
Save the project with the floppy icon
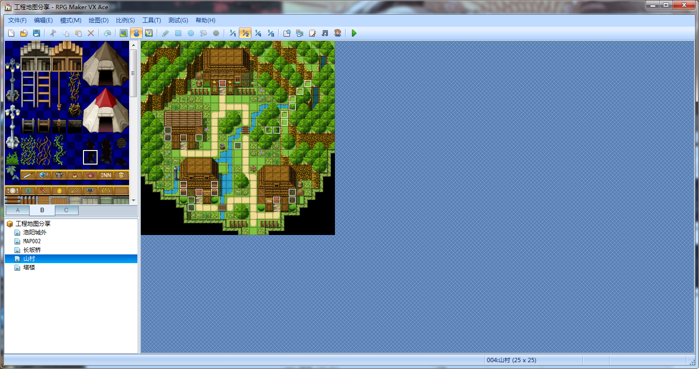coord(36,33)
